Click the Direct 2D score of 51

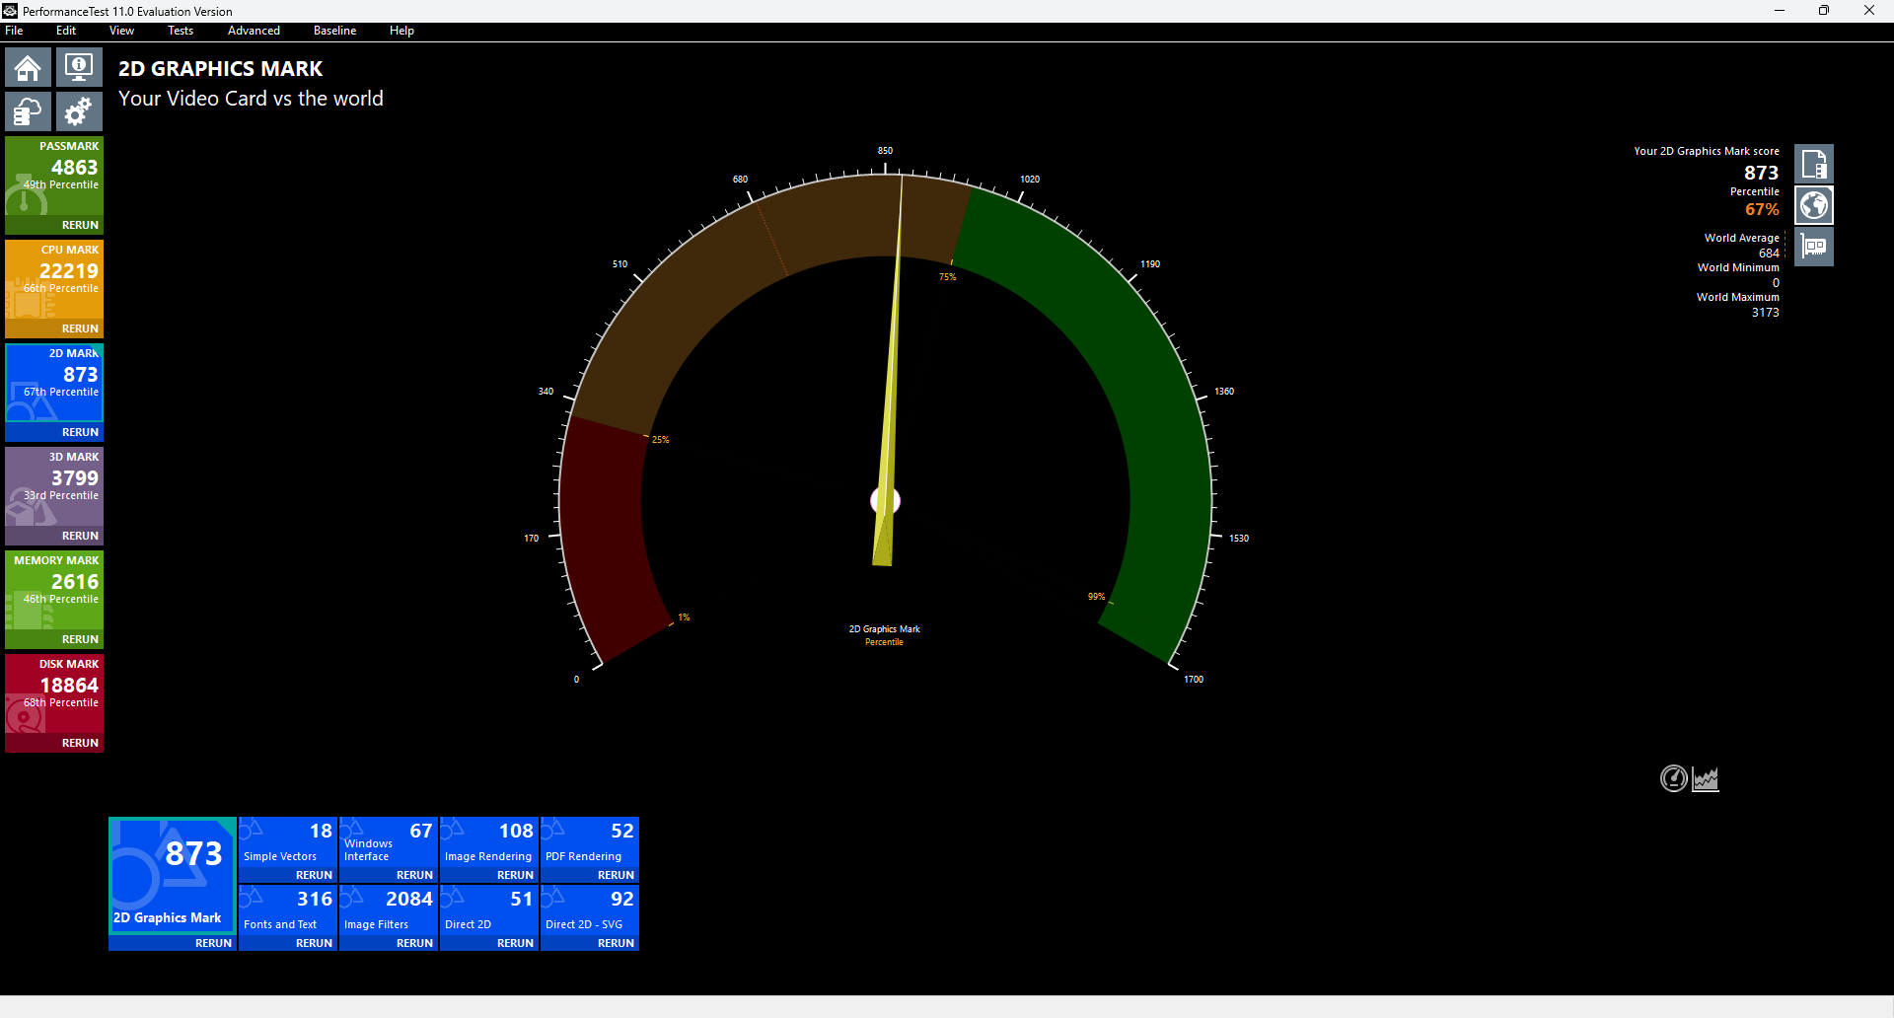[x=521, y=899]
